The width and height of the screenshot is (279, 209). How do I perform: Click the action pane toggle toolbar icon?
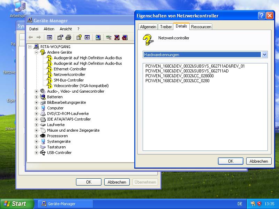(x=87, y=37)
